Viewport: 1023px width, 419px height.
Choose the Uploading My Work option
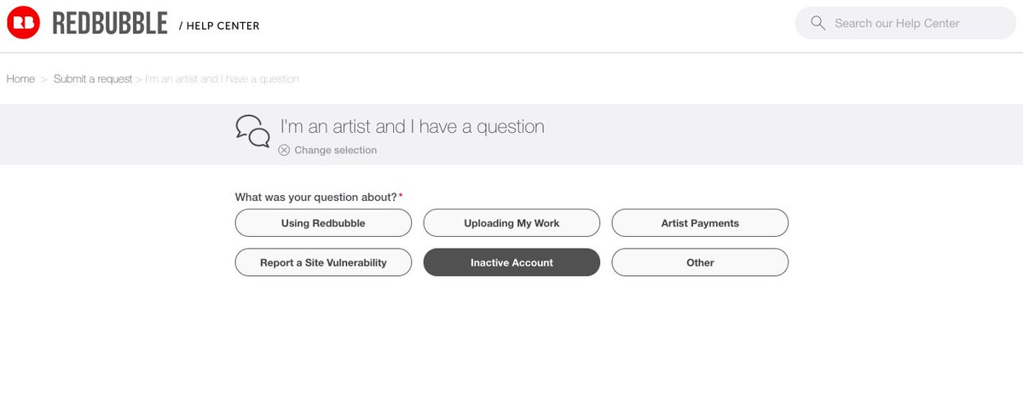point(511,223)
